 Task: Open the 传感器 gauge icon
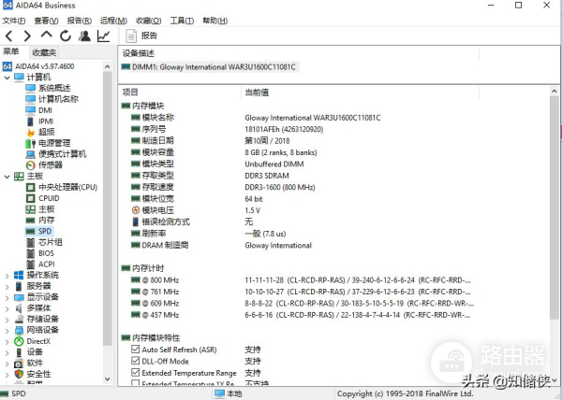click(x=31, y=165)
